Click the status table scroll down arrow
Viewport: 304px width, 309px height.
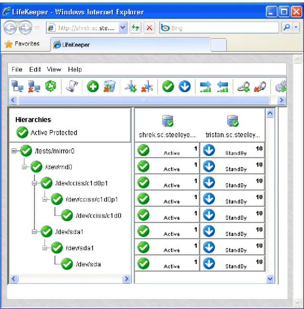click(270, 279)
